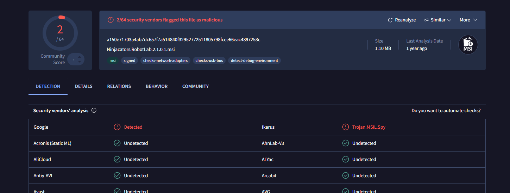The height and width of the screenshot is (193, 510).
Task: Click the red warning icon beside Trojan.MSIL.Spy
Action: click(346, 127)
